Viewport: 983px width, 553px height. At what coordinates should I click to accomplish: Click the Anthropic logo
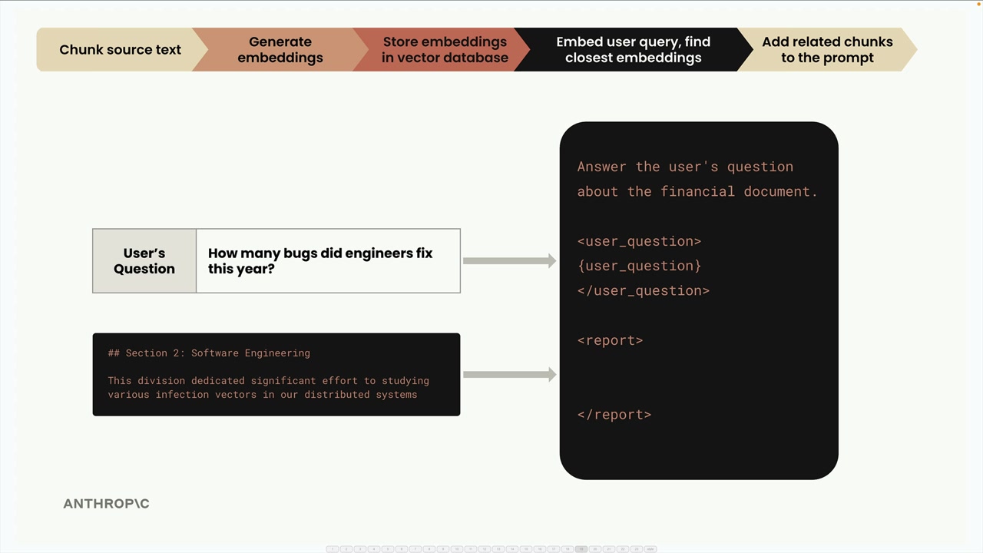pyautogui.click(x=106, y=504)
